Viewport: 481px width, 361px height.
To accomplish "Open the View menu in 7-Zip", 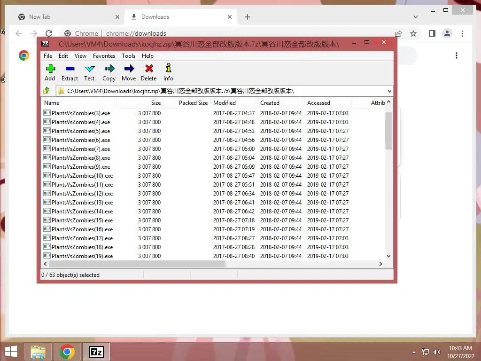I will click(x=80, y=56).
